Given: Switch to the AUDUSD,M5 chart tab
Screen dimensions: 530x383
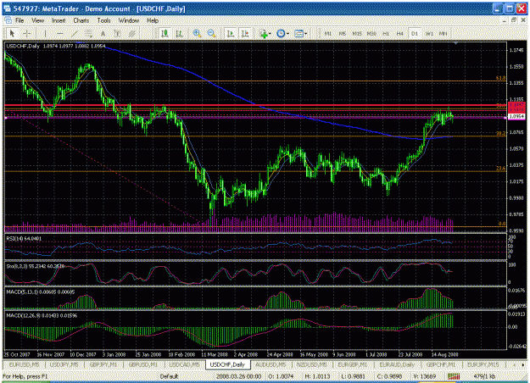Looking at the screenshot, I should [x=271, y=364].
